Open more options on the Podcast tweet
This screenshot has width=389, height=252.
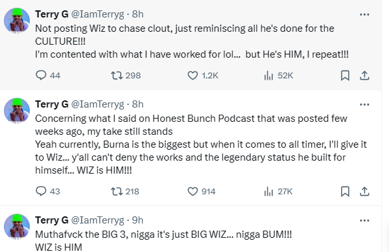click(x=364, y=104)
